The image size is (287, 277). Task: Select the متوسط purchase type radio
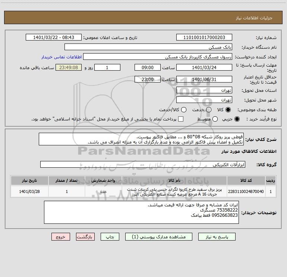click(215, 119)
